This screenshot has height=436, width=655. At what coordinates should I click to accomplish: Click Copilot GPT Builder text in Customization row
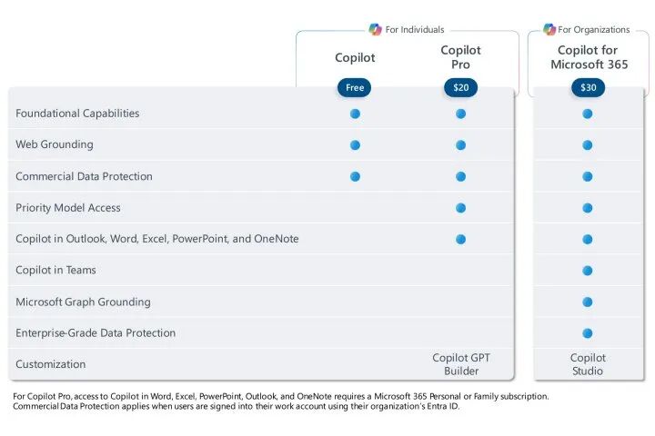tap(461, 364)
